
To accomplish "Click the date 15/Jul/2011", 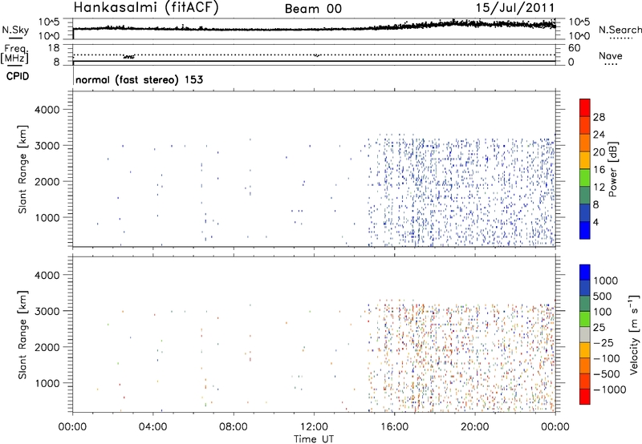I will click(x=515, y=7).
